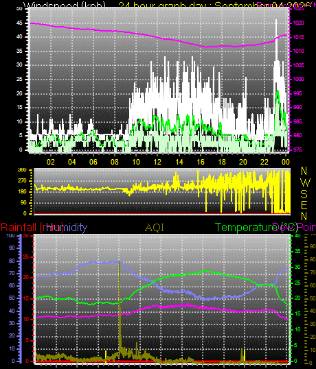The image size is (316, 369).
Task: Click 975 on the pressure axis
Action: 297,150
